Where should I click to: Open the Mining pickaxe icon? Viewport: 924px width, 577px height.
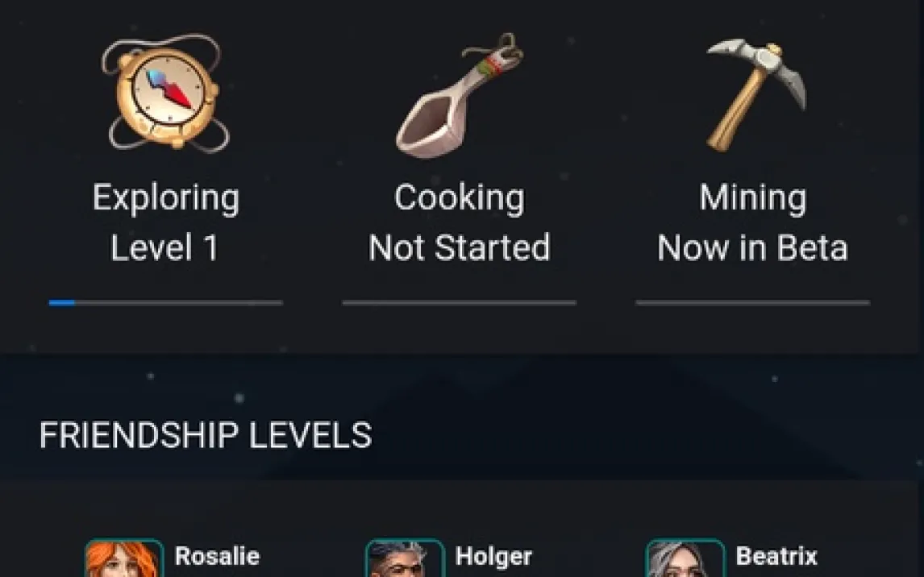coord(756,94)
